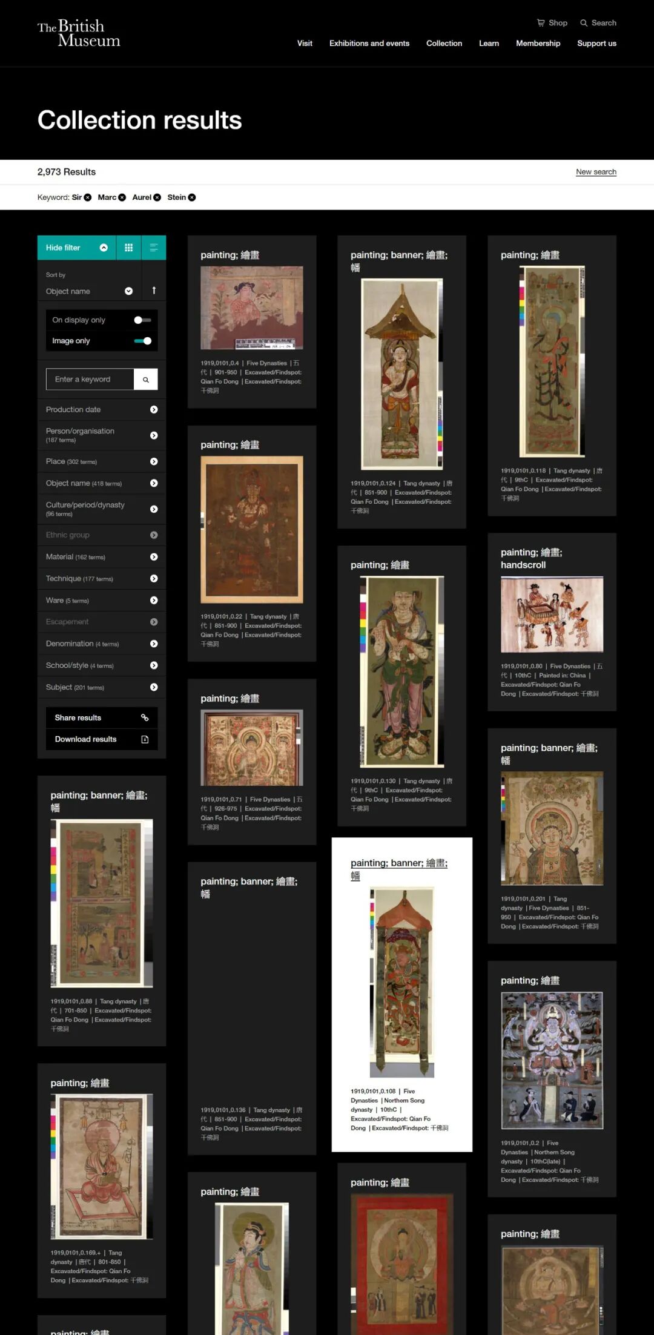The width and height of the screenshot is (654, 1335).
Task: Switch to grid view icon
Action: pos(128,248)
